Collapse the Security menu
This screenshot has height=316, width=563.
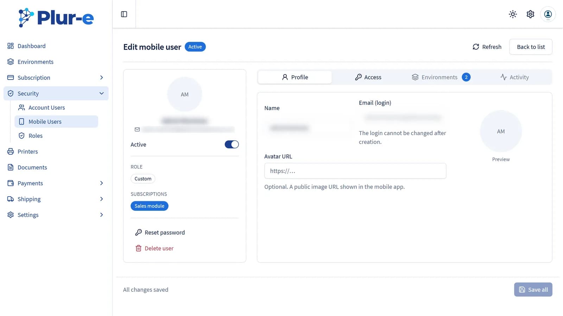[x=56, y=93]
